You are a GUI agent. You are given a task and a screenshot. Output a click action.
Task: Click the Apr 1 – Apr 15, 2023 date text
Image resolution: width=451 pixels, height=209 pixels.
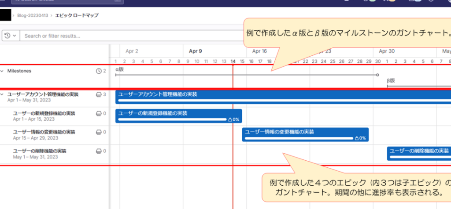coord(33,119)
